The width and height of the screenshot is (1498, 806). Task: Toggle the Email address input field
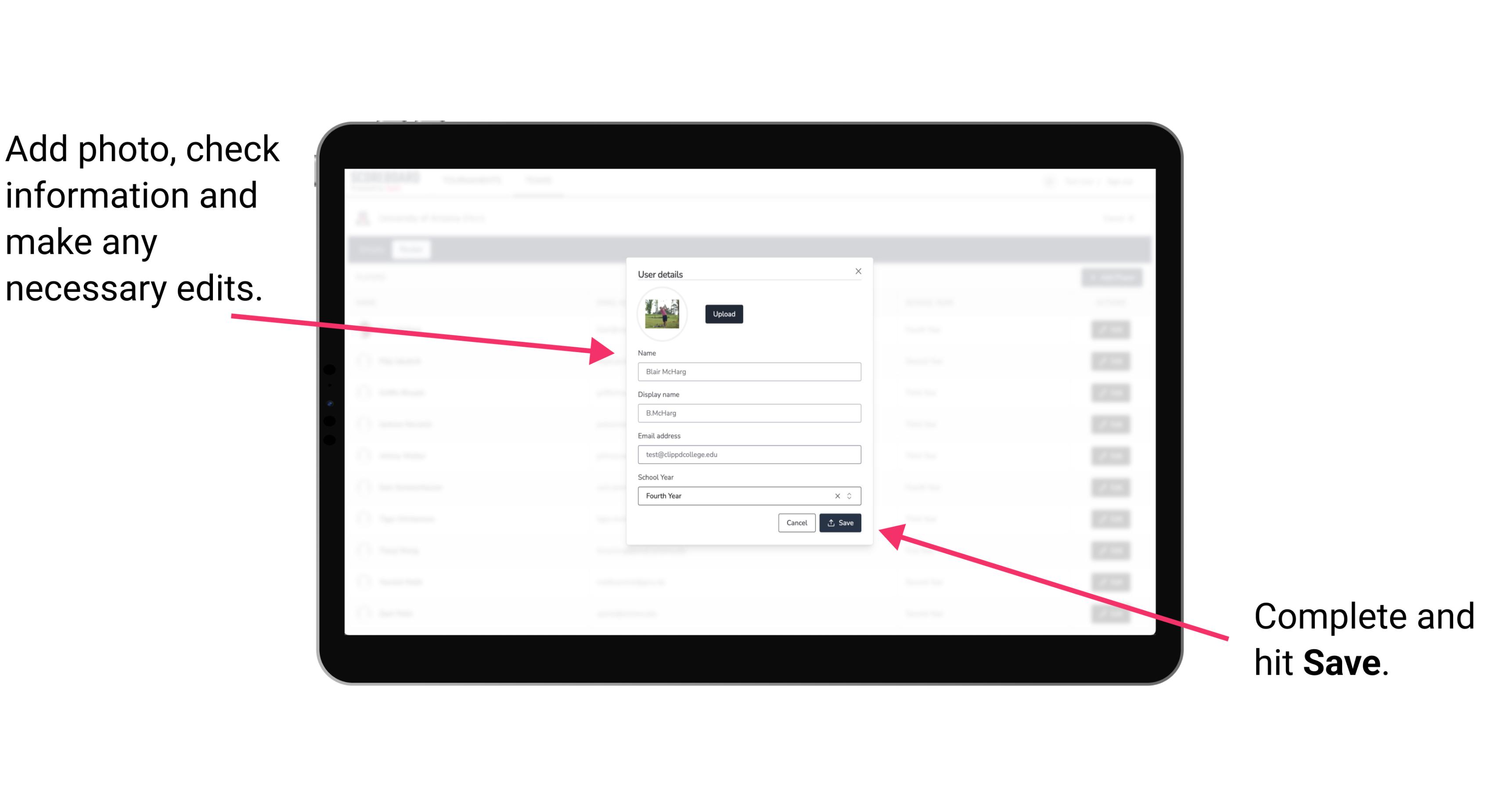point(749,455)
